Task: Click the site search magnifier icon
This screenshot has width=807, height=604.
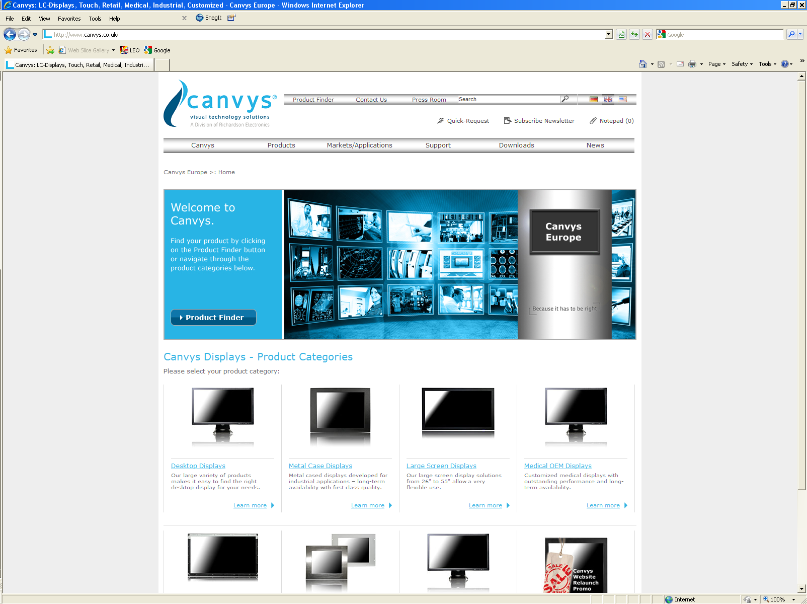Action: pyautogui.click(x=566, y=99)
